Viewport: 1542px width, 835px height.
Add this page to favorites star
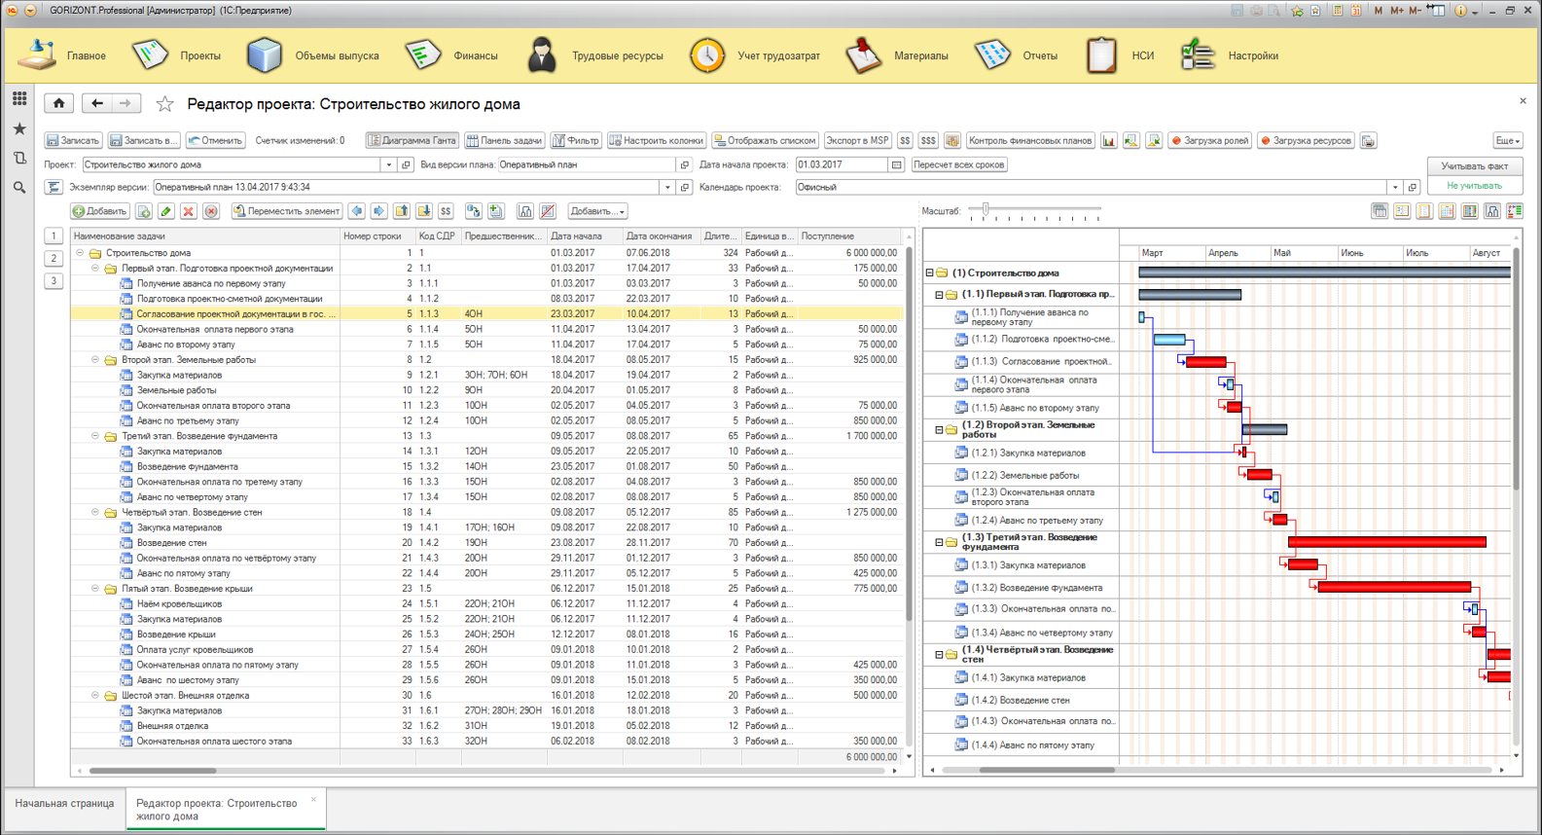tap(164, 104)
